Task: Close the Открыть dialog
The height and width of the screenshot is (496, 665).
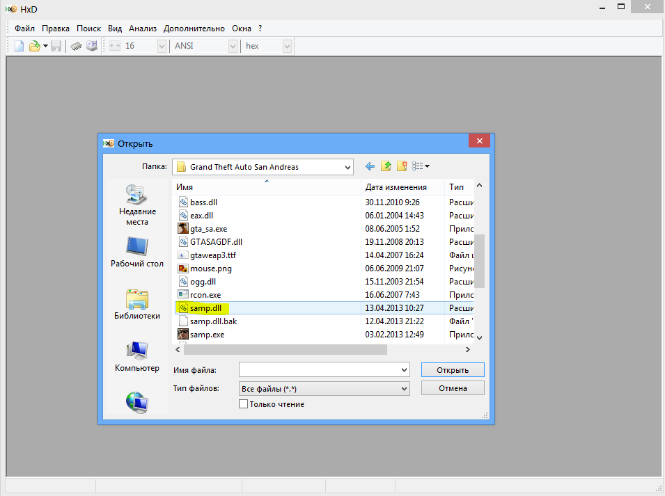Action: point(479,141)
